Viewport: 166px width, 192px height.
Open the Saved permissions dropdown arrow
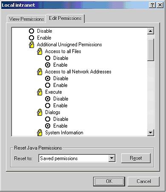(112, 158)
